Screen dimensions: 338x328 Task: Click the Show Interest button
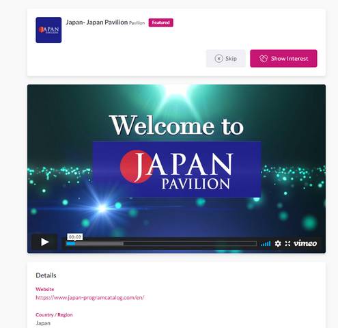(283, 59)
